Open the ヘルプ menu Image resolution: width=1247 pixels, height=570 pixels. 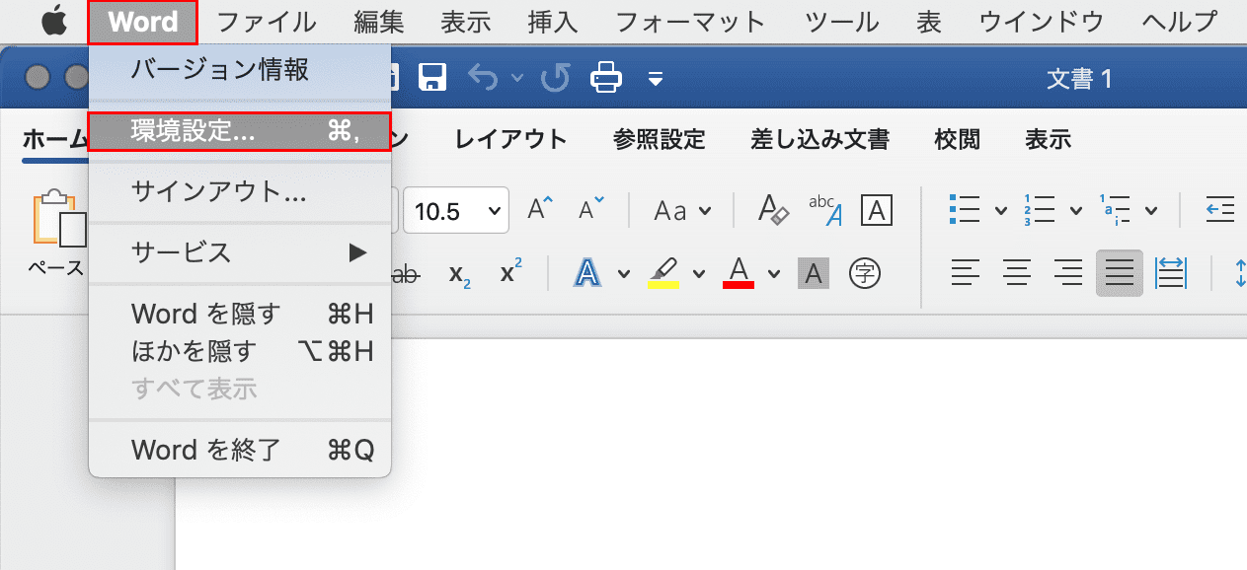[x=1179, y=22]
